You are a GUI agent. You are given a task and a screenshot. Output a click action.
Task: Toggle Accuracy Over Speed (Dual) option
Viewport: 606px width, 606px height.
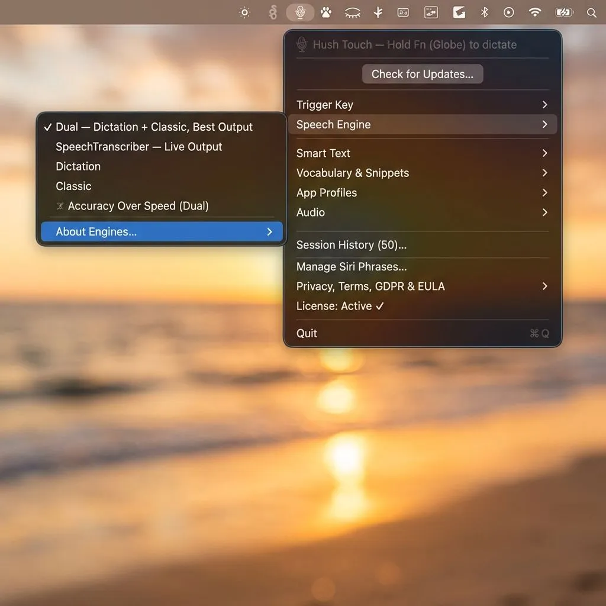[138, 206]
